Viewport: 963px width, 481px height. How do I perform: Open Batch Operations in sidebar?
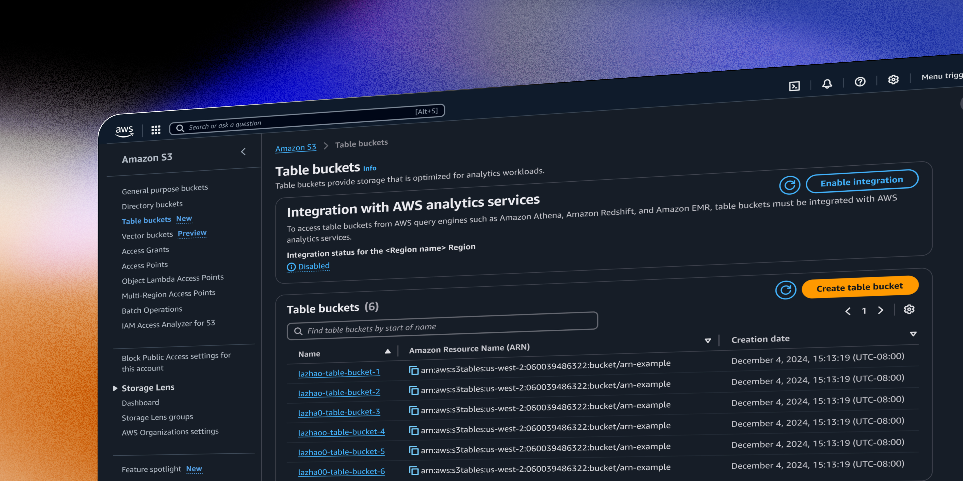[152, 310]
